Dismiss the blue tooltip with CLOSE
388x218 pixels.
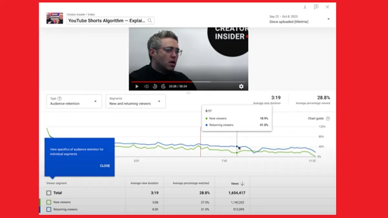point(105,166)
